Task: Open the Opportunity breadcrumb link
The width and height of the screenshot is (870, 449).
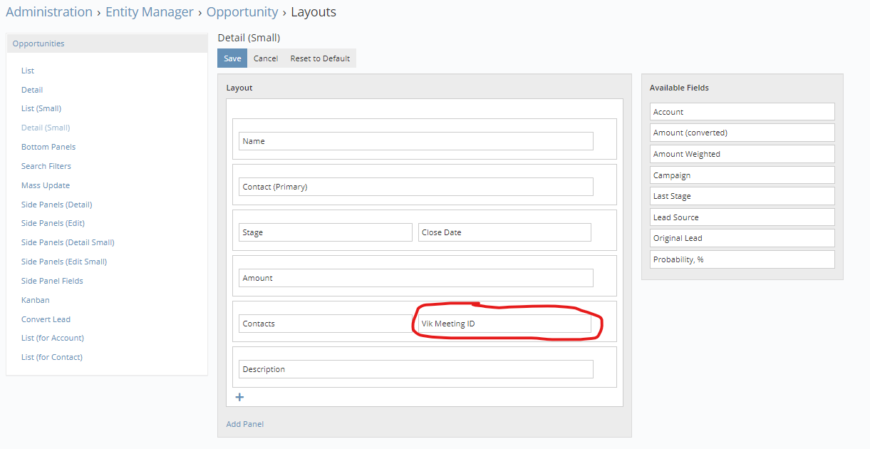Action: tap(242, 11)
